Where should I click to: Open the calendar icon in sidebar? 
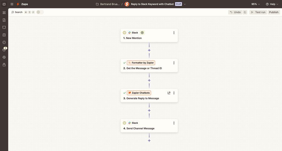point(4,35)
